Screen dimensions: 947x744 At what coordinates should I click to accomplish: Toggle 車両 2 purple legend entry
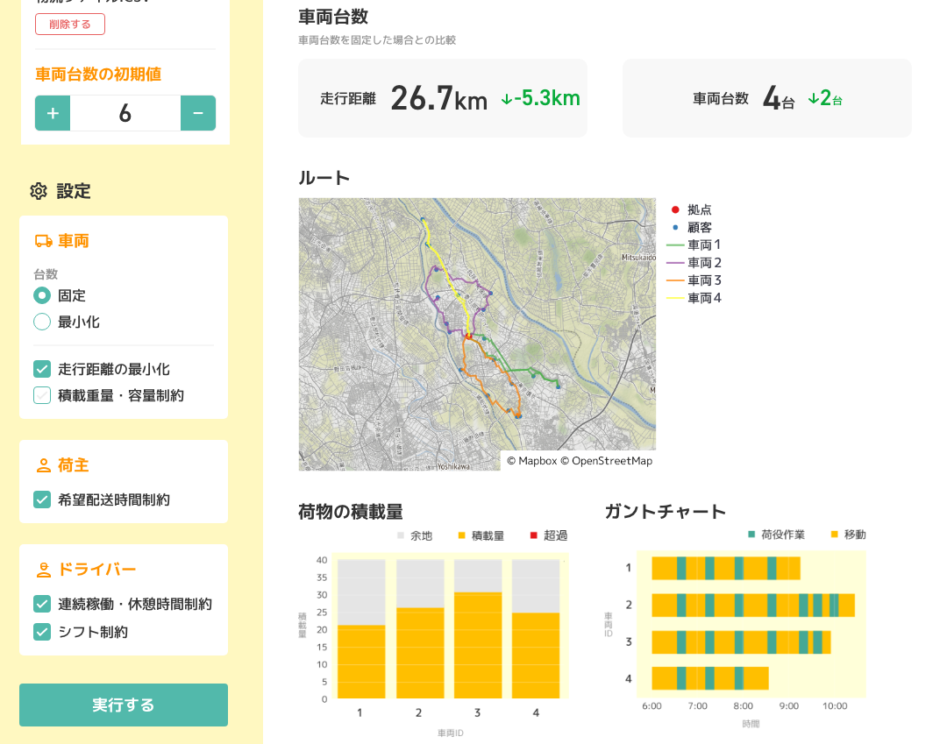(694, 263)
